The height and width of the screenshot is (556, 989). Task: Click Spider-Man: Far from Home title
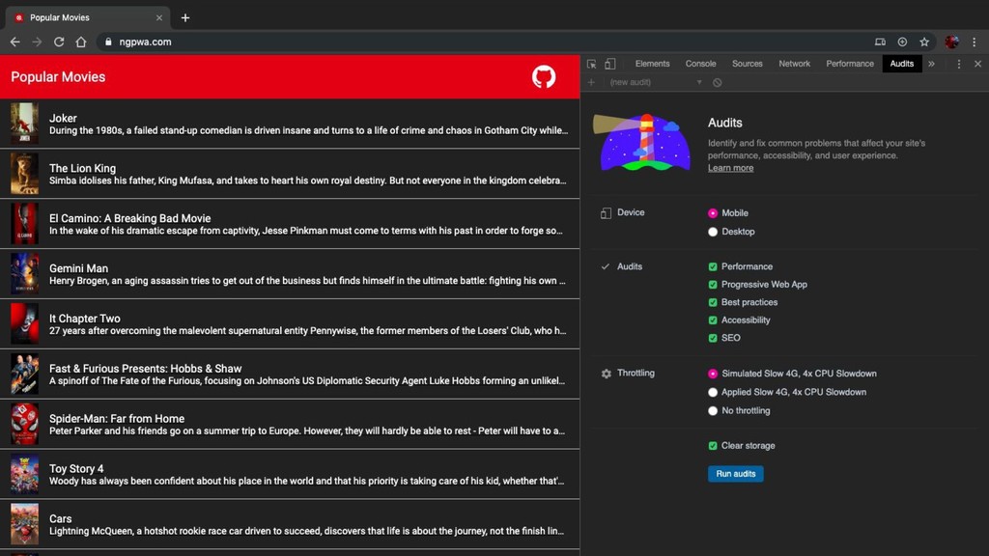tap(117, 419)
